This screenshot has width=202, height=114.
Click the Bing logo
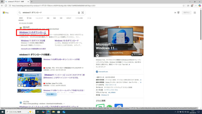(6, 12)
